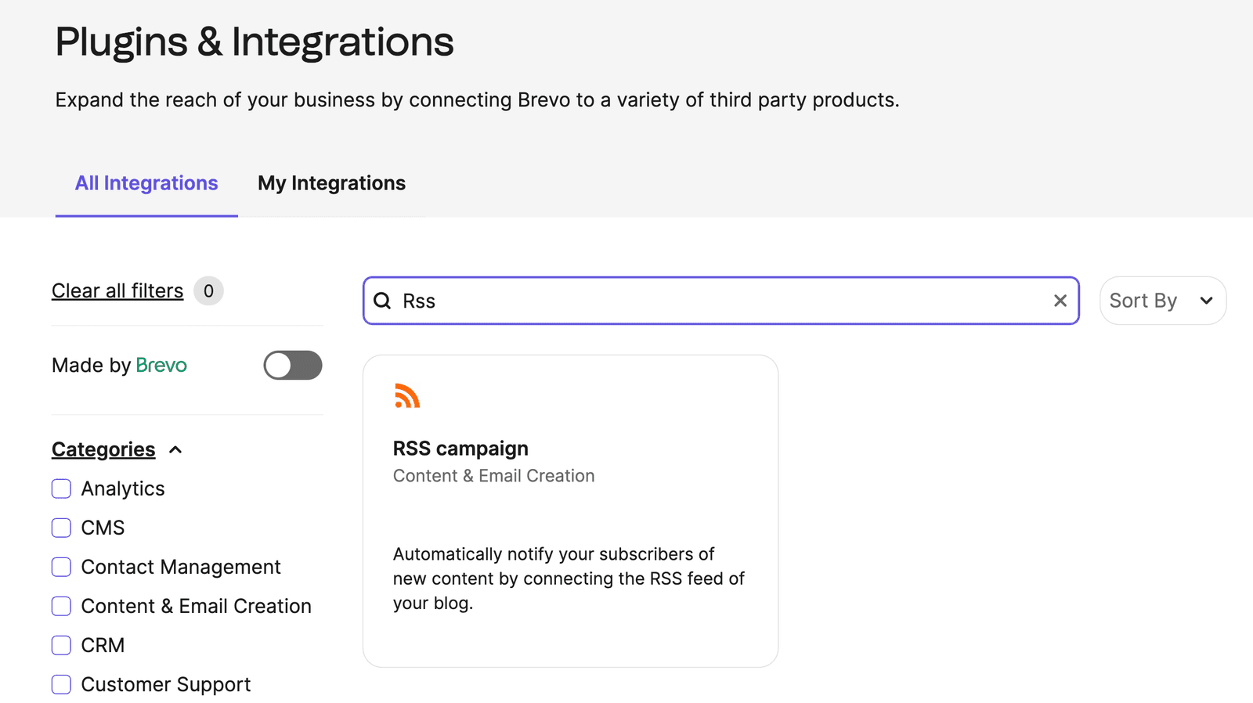This screenshot has height=703, width=1253.
Task: Click the orange RSS feed icon
Action: tap(407, 396)
